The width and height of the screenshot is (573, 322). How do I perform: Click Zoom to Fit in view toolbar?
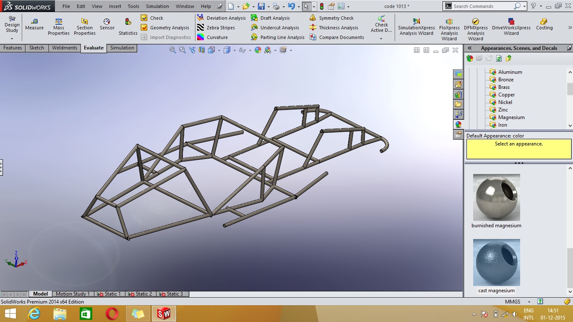(173, 50)
